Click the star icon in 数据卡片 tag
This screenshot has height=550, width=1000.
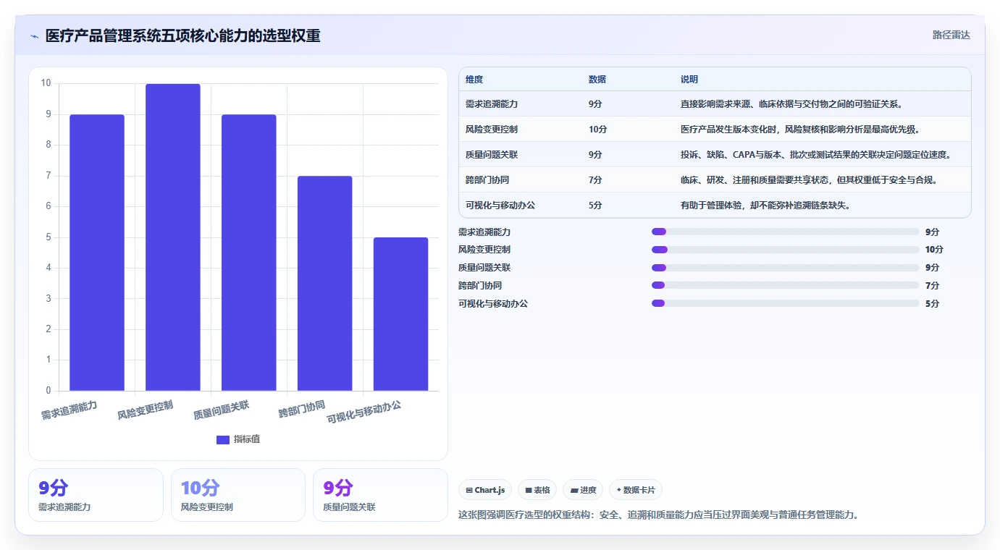coord(619,490)
